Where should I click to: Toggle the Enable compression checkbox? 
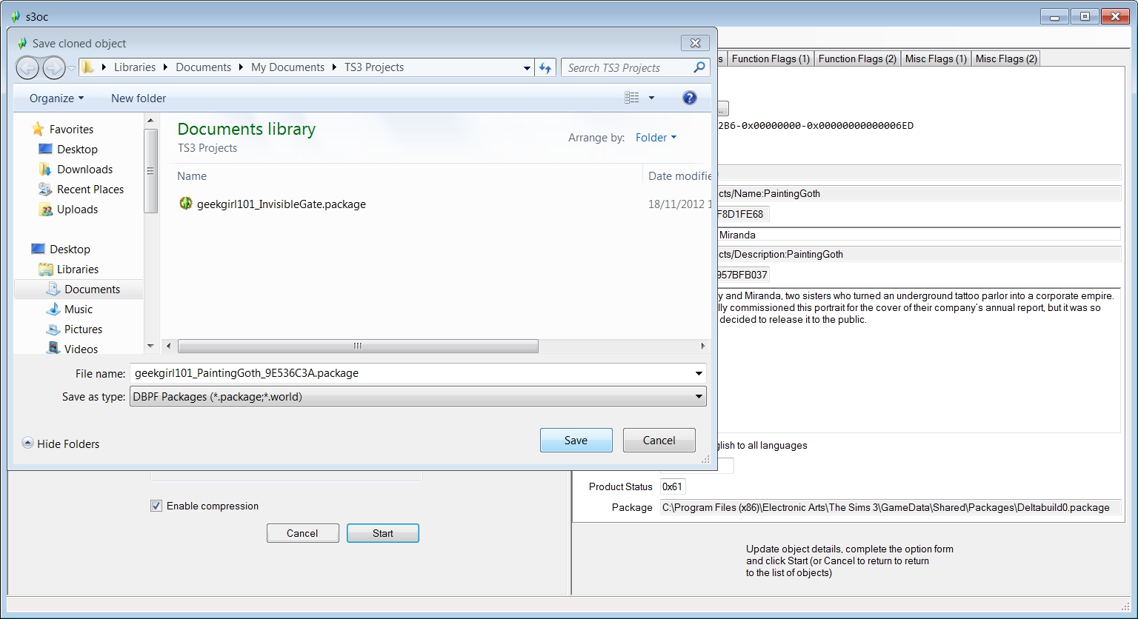pos(156,506)
